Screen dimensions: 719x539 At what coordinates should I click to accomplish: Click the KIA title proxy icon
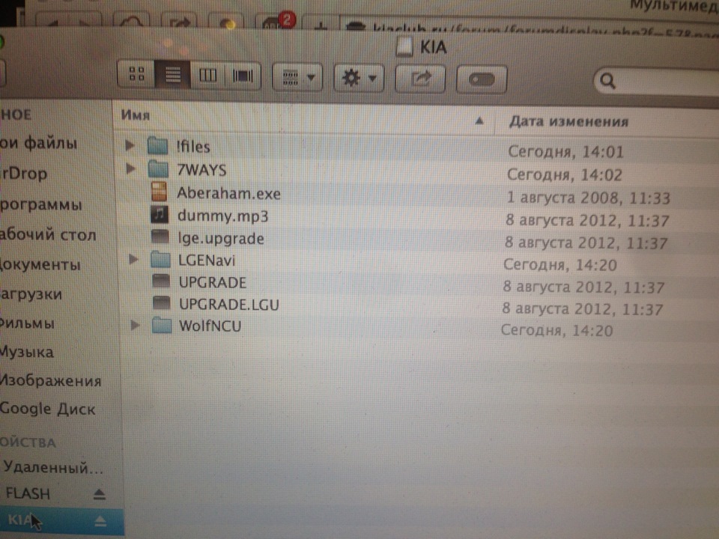[x=404, y=46]
